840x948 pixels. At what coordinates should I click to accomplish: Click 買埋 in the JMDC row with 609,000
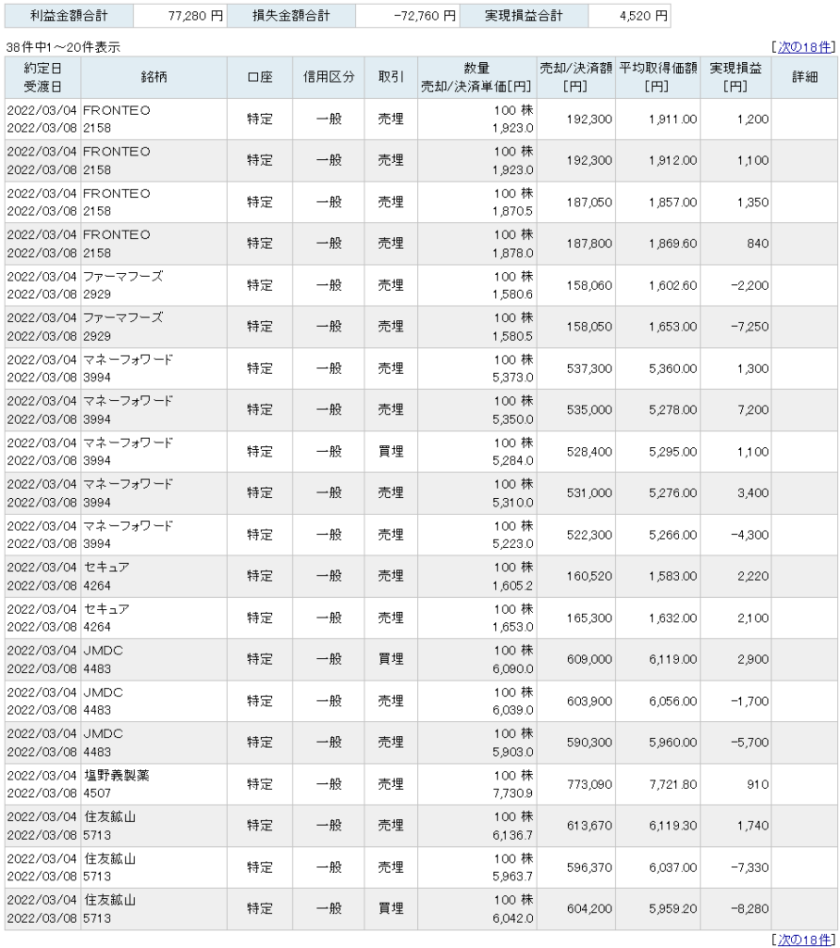[x=391, y=659]
